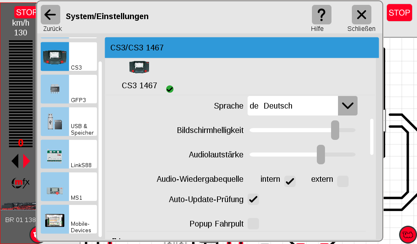The image size is (417, 244).
Task: Enable the extern audio source checkbox
Action: point(343,181)
